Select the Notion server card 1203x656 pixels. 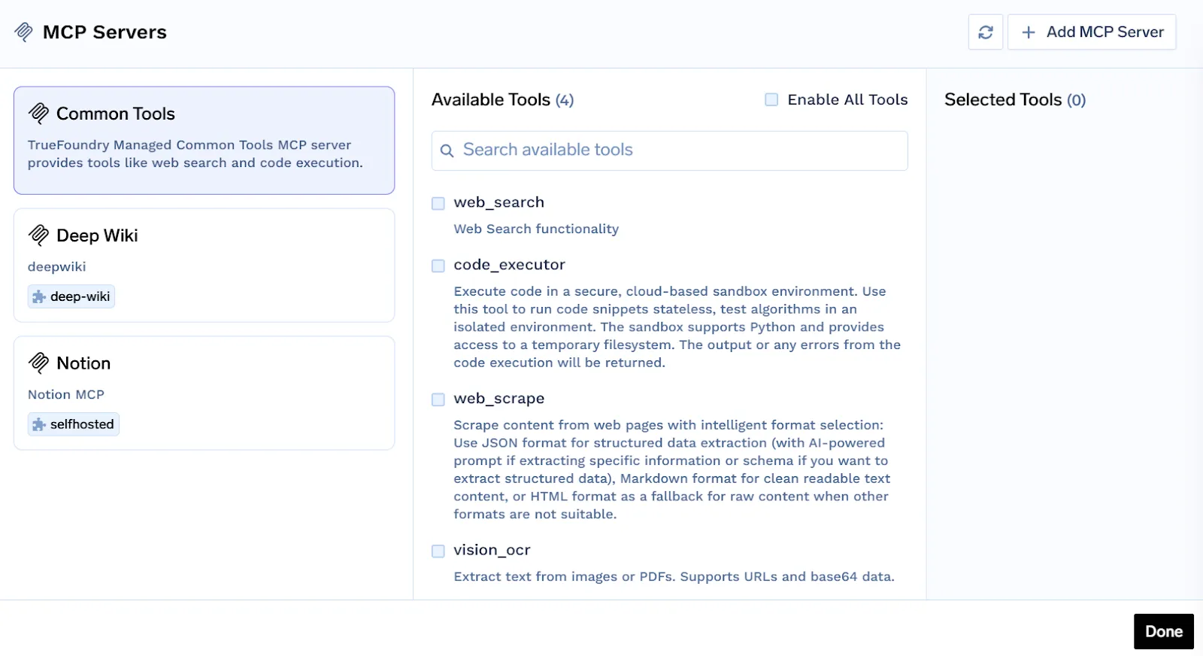coord(204,393)
